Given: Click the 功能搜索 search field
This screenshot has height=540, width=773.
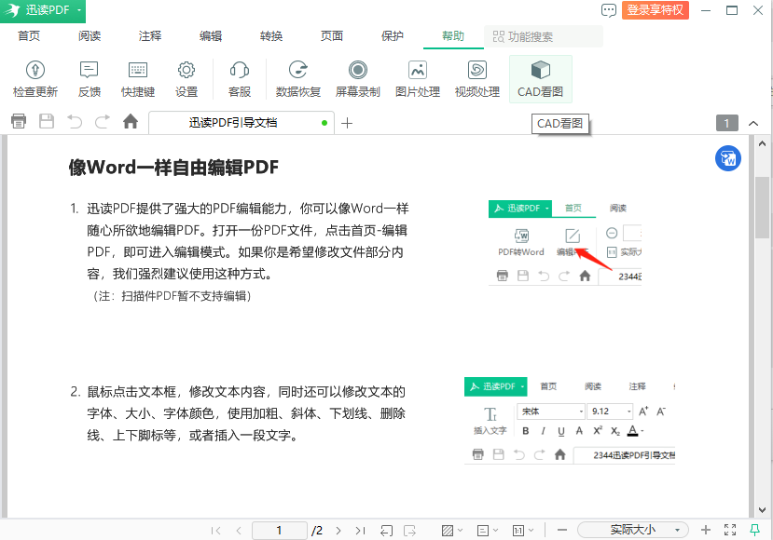Looking at the screenshot, I should tap(544, 36).
